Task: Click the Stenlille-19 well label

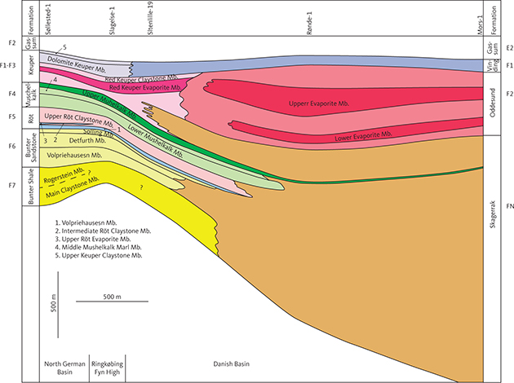Action: [x=150, y=20]
